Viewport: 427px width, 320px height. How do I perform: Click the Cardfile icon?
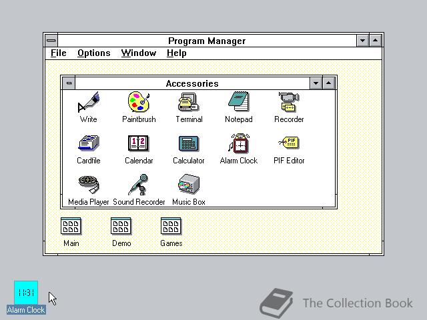click(x=89, y=143)
